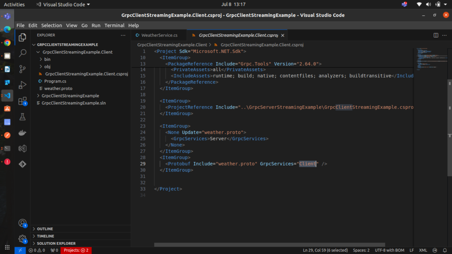Open the Extensions view
The height and width of the screenshot is (254, 452).
(23, 101)
